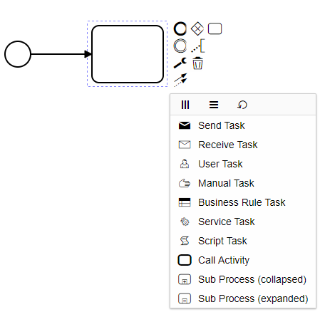The width and height of the screenshot is (320, 312).
Task: Add a text annotation to task
Action: 197,46
